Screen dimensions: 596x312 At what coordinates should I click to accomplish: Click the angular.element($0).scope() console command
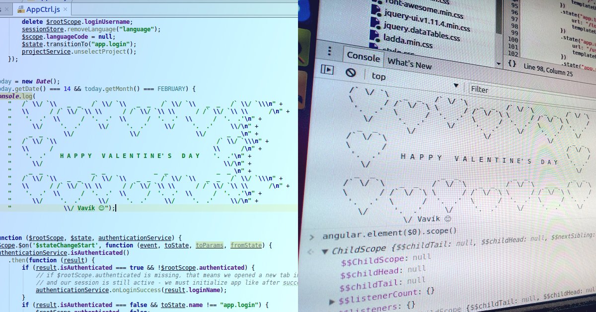click(x=389, y=232)
